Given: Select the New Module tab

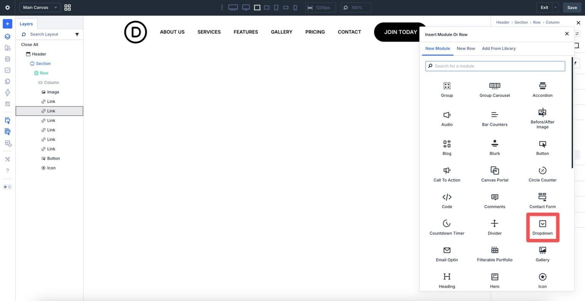Looking at the screenshot, I should point(438,48).
